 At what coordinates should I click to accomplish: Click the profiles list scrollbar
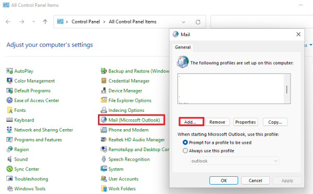(287, 89)
